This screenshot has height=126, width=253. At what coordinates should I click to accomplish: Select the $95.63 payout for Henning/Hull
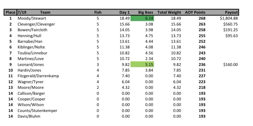point(232,36)
